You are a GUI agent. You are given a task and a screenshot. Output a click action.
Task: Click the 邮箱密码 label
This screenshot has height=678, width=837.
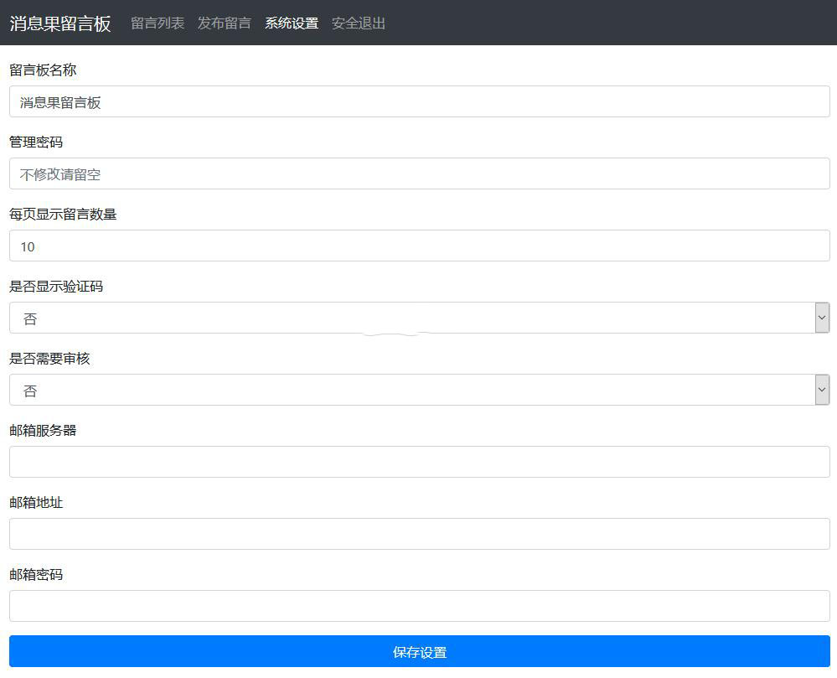click(x=36, y=574)
